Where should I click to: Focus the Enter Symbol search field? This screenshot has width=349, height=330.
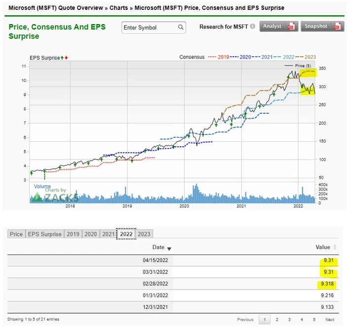[x=154, y=28]
